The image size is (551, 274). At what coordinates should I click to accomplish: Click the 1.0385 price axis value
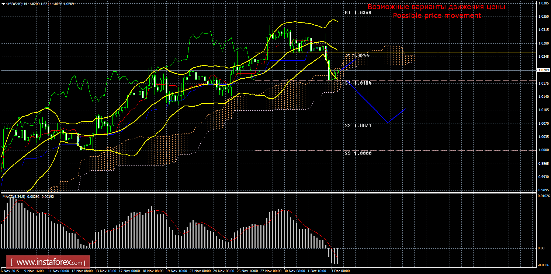(543, 3)
